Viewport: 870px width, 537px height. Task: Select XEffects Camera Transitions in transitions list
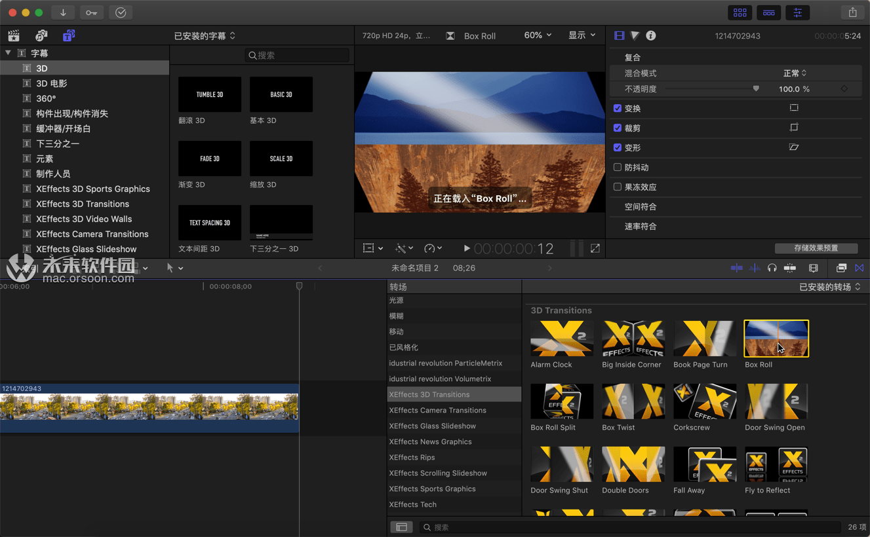(437, 411)
